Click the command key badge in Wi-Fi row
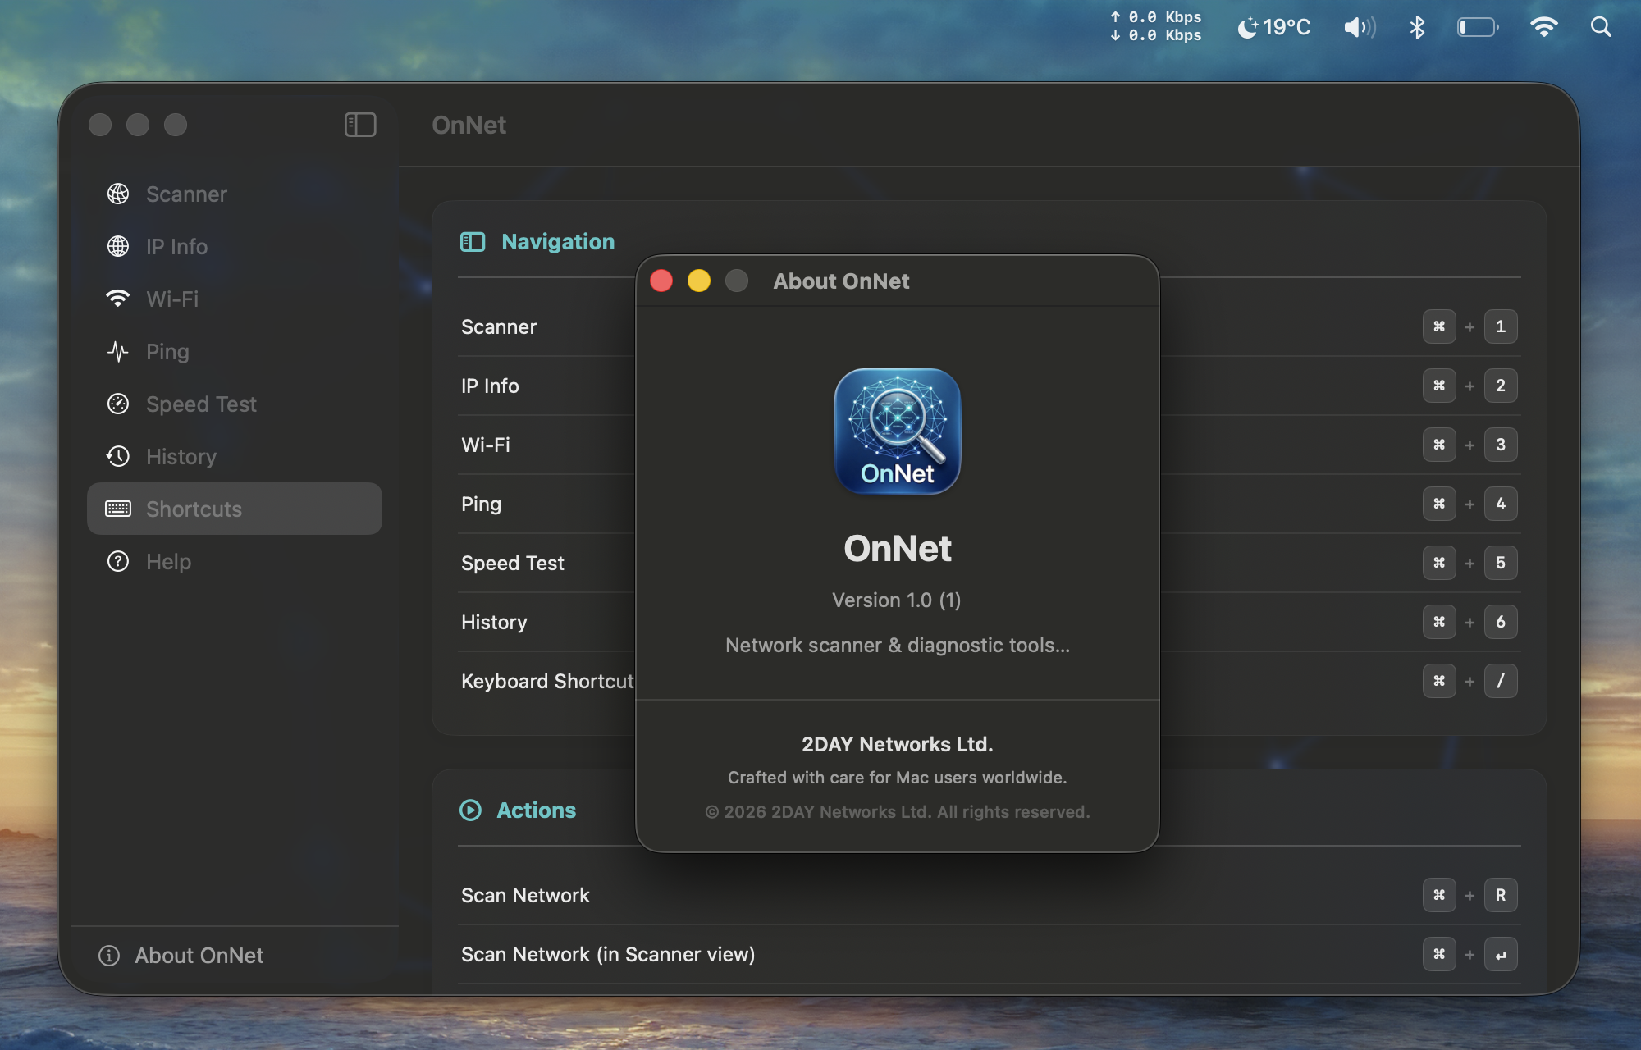The image size is (1641, 1050). tap(1439, 445)
